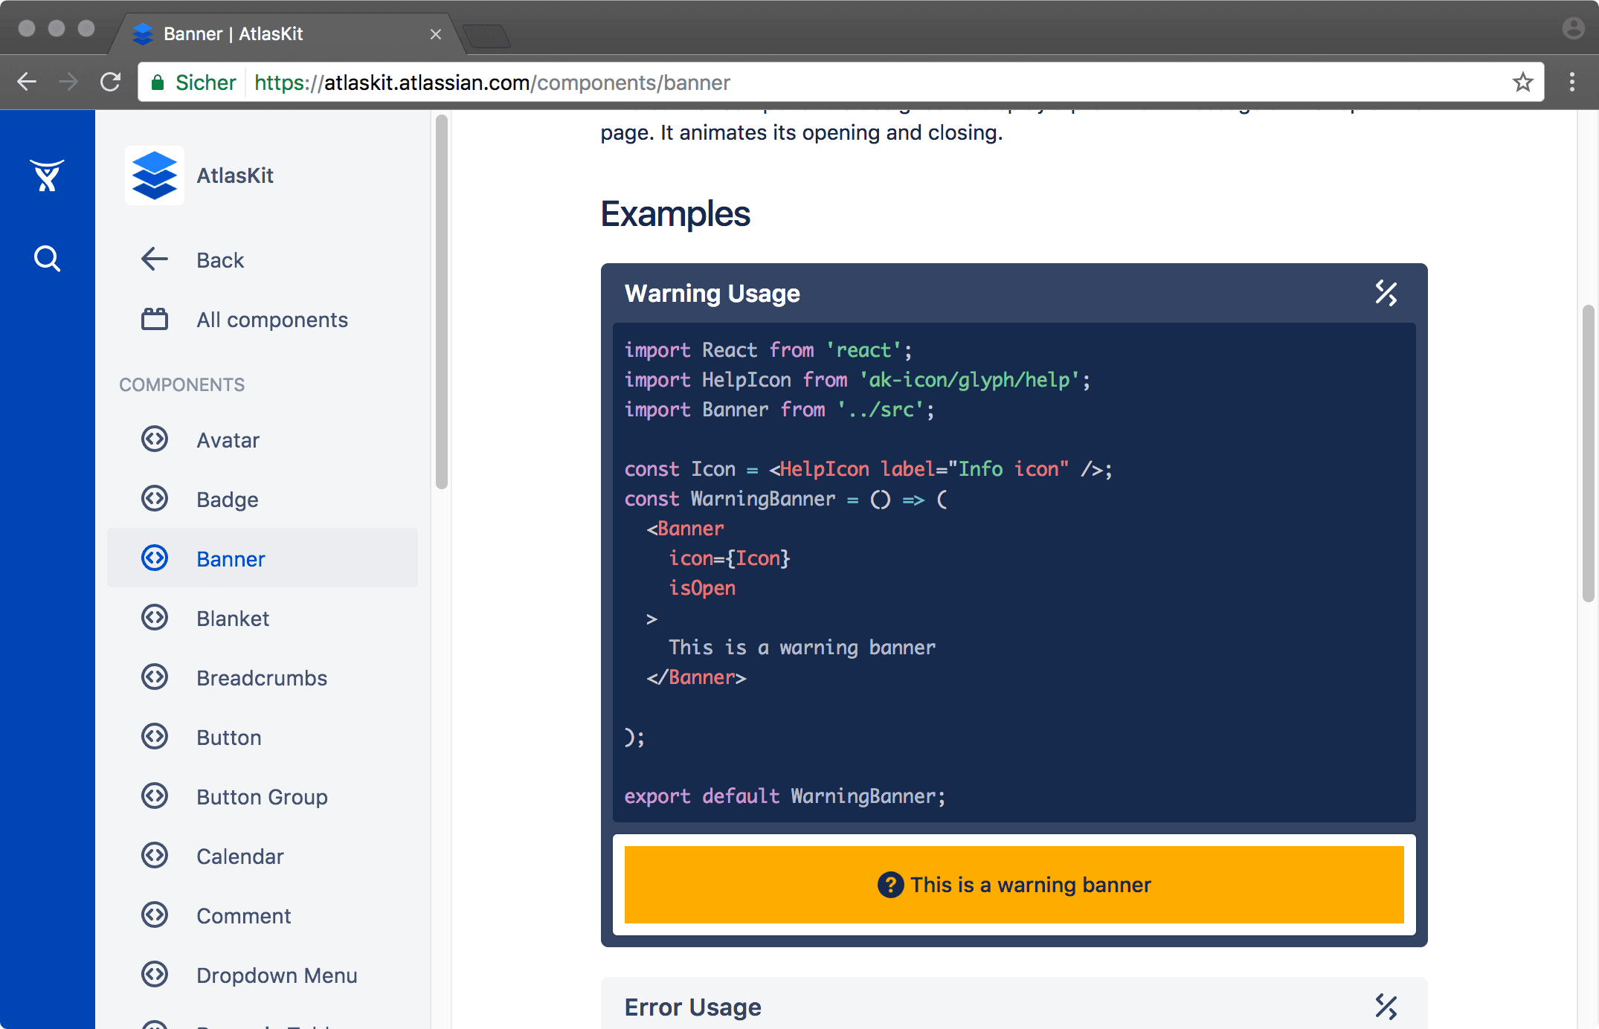Navigate Back using the back arrow
This screenshot has height=1029, width=1599.
(155, 260)
